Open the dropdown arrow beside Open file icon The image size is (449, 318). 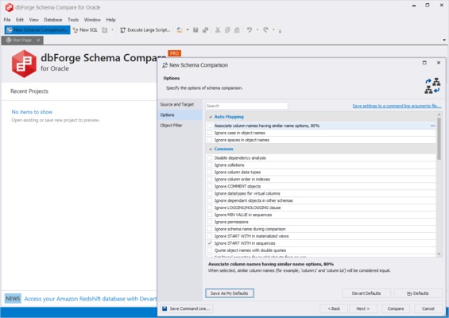tap(188, 29)
